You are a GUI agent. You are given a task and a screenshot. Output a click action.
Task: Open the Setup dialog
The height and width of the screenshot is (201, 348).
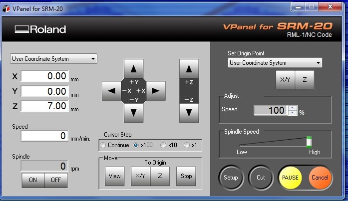pyautogui.click(x=231, y=178)
